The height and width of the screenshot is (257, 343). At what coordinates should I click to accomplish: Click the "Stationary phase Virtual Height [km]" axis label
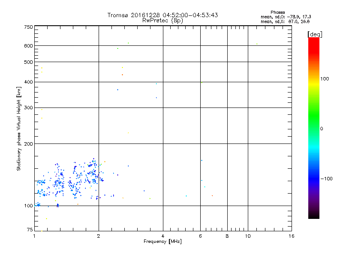point(19,129)
